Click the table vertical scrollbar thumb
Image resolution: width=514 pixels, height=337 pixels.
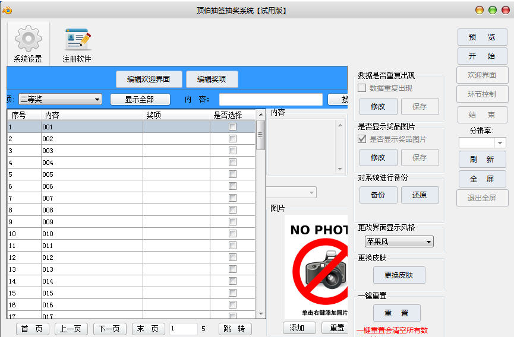[x=261, y=135]
